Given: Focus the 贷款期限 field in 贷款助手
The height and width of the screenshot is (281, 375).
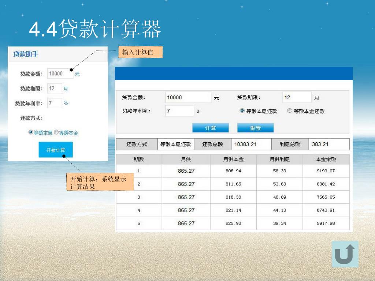Looking at the screenshot, I should pyautogui.click(x=55, y=89).
